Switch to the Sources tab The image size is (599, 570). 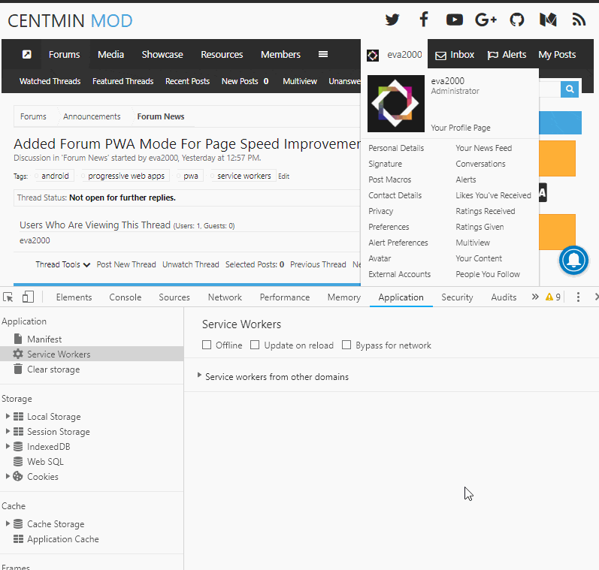[174, 297]
